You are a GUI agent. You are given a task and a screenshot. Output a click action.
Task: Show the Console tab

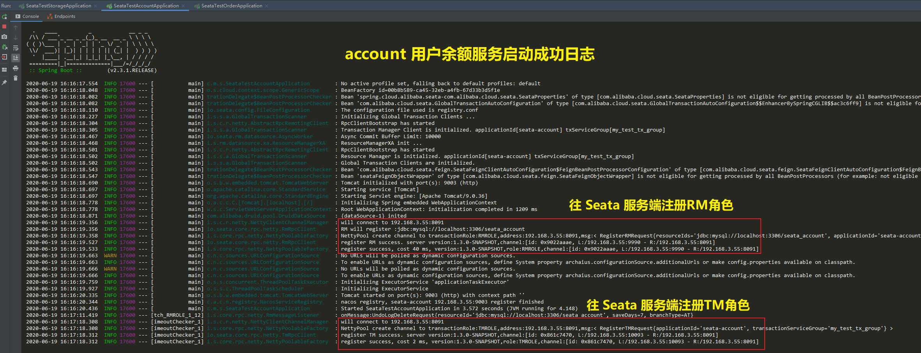(27, 16)
